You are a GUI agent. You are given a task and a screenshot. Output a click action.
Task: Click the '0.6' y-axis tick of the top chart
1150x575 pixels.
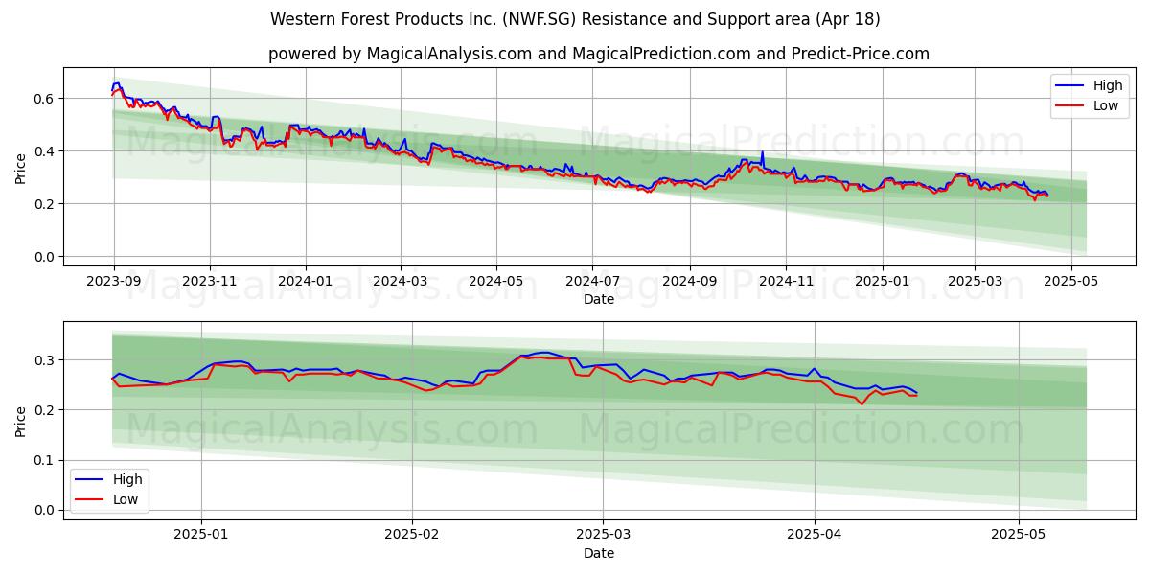46,99
